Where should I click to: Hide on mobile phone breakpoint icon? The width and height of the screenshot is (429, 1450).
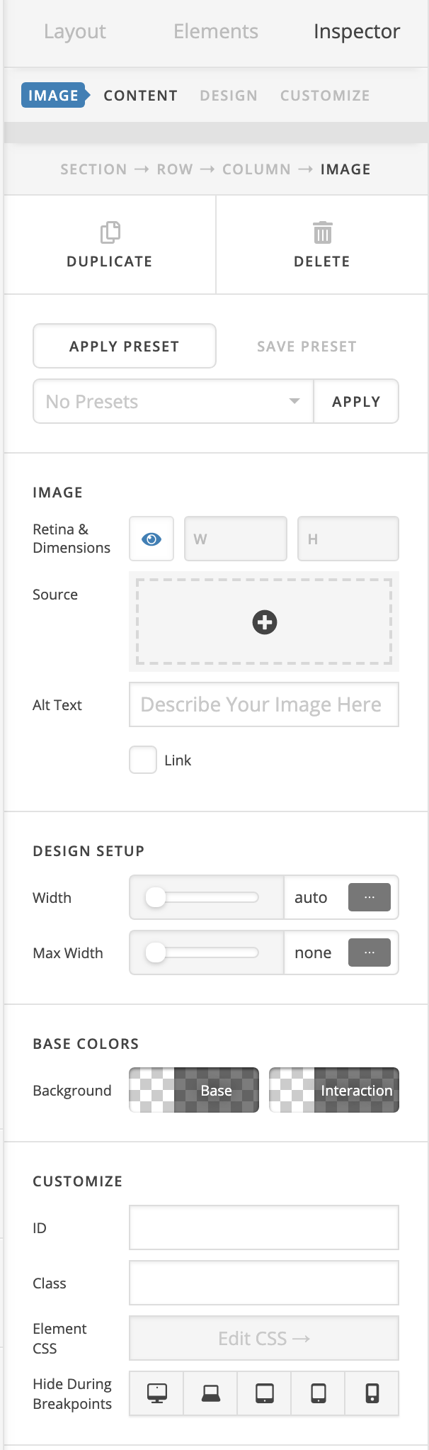point(372,1393)
